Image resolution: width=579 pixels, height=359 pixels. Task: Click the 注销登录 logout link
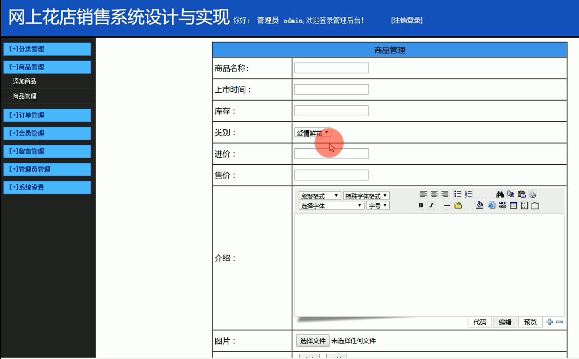pyautogui.click(x=407, y=20)
